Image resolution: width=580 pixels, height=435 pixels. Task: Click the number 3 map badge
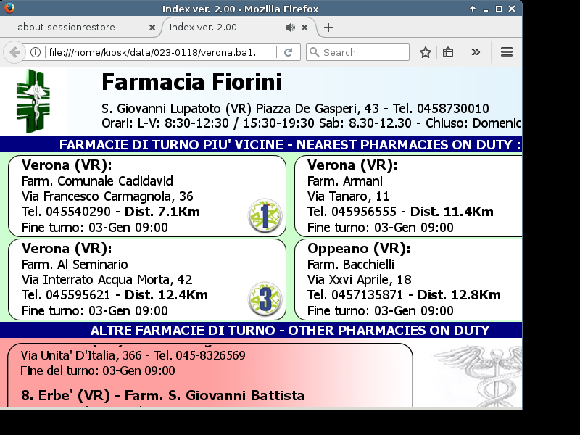pos(265,299)
